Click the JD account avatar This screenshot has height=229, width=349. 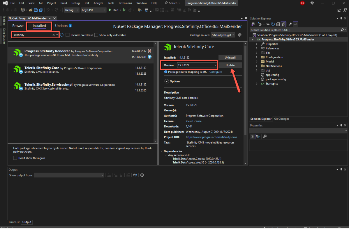pos(302,3)
